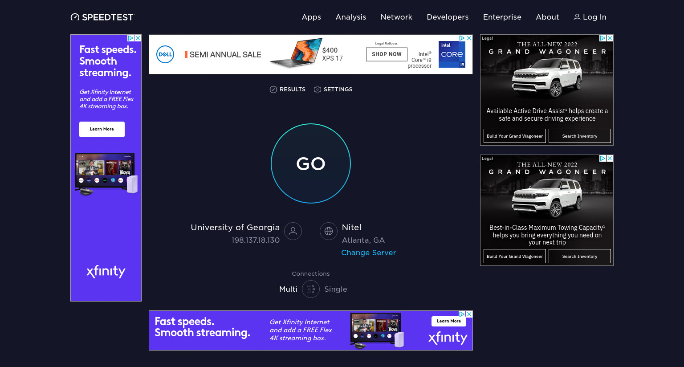This screenshot has width=684, height=367.
Task: Click Change Server link
Action: [x=368, y=253]
